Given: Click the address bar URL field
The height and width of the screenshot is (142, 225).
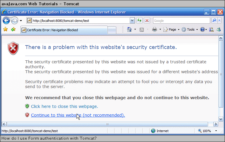Looking at the screenshot, I should pyautogui.click(x=81, y=21).
